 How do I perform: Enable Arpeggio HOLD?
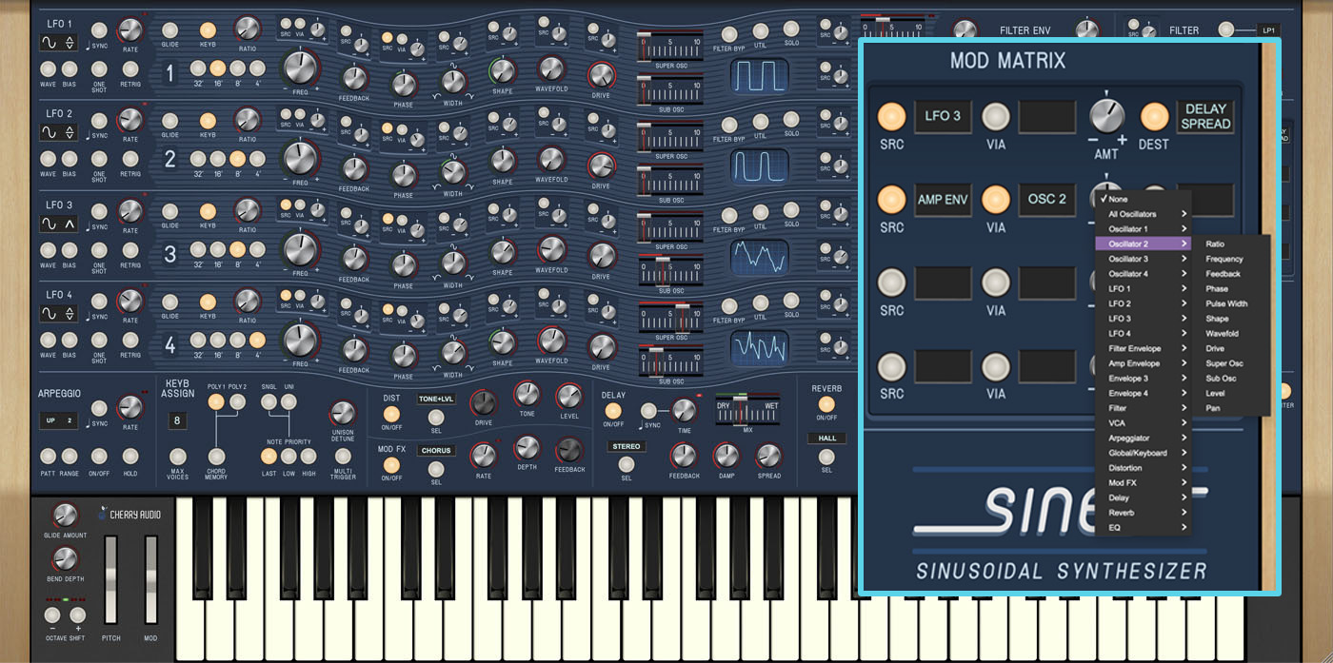[129, 456]
